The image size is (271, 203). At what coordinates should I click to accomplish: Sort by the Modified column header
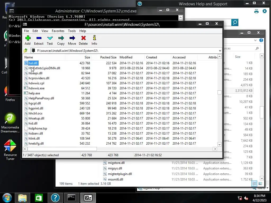(x=131, y=57)
